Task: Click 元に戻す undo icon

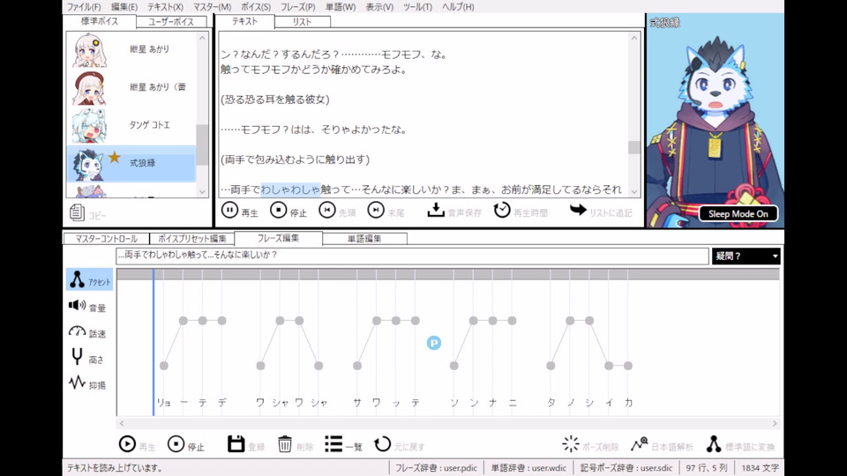Action: (x=382, y=444)
